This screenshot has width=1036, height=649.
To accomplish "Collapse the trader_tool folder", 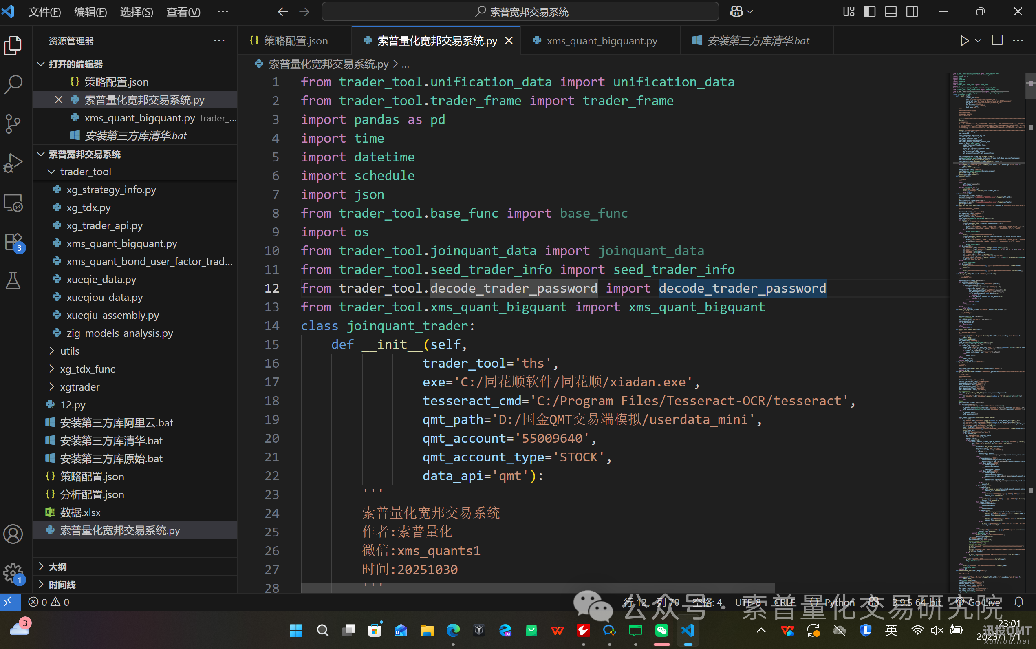I will coord(85,172).
